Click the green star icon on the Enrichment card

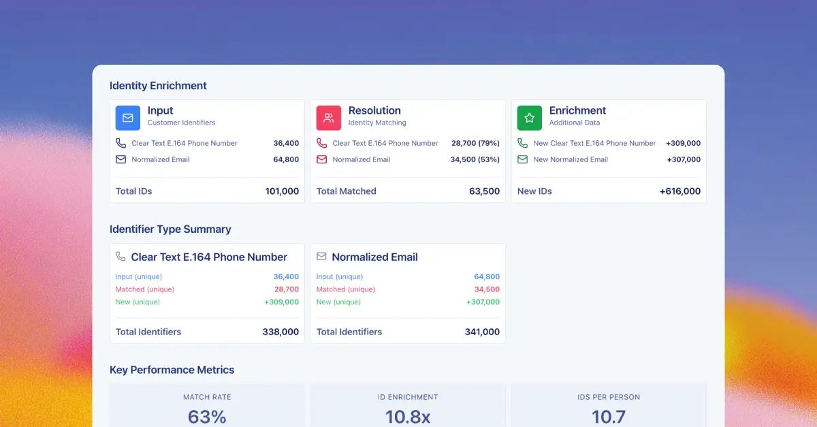coord(530,118)
